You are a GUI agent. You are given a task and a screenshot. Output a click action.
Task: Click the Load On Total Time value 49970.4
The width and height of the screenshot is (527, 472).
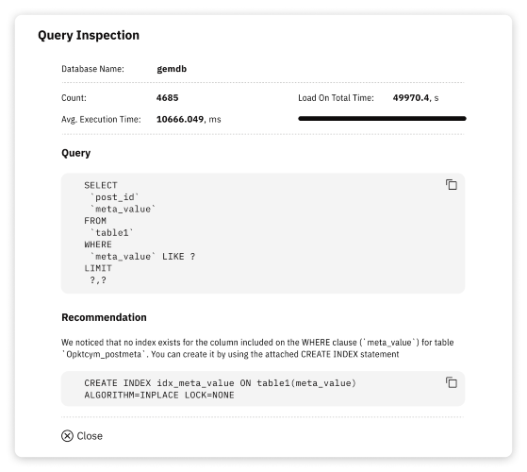[x=411, y=98]
